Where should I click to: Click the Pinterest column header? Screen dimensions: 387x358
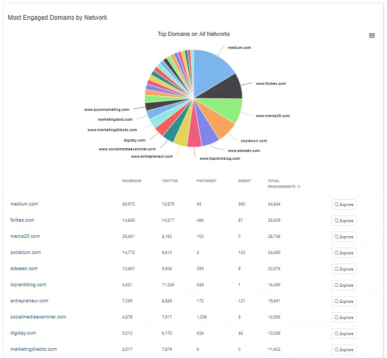pos(207,181)
